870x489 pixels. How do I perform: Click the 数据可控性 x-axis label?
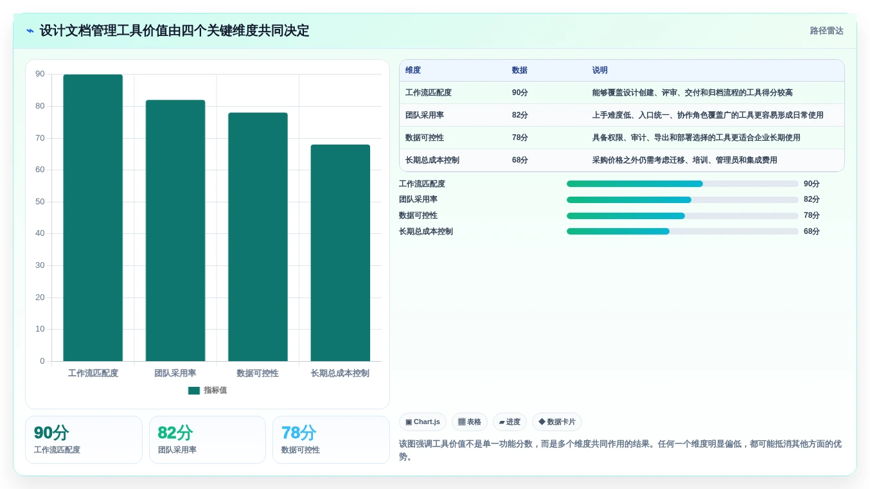(x=258, y=373)
